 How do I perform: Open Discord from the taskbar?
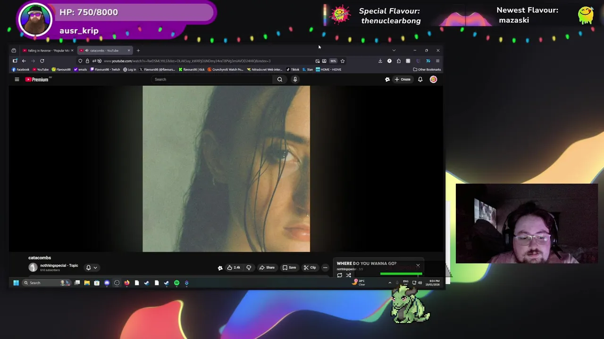coord(107,283)
